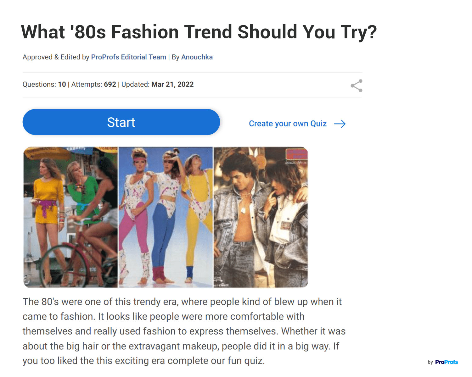The width and height of the screenshot is (472, 377).
Task: Click the share icon
Action: point(357,86)
